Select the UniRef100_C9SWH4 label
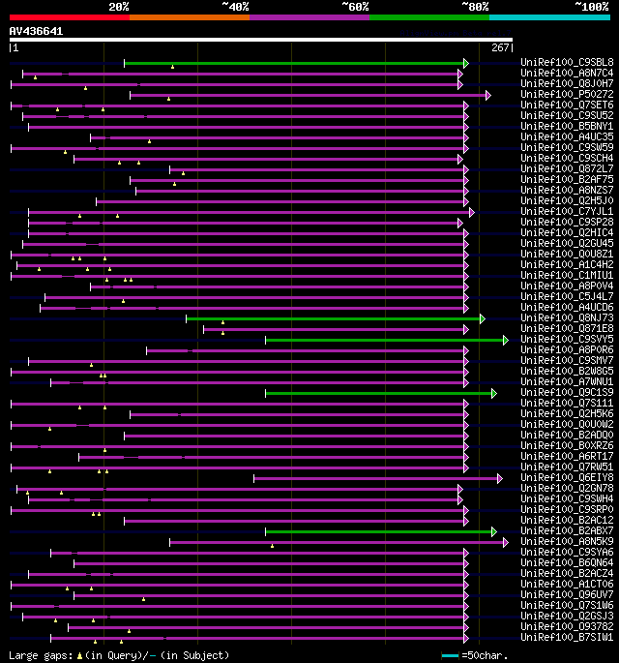Image resolution: width=619 pixels, height=663 pixels. [x=567, y=498]
